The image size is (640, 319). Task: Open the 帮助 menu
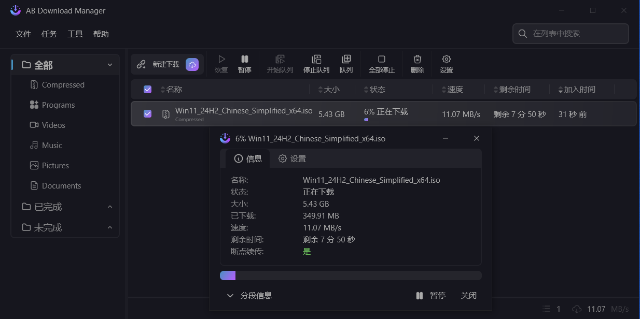point(101,34)
